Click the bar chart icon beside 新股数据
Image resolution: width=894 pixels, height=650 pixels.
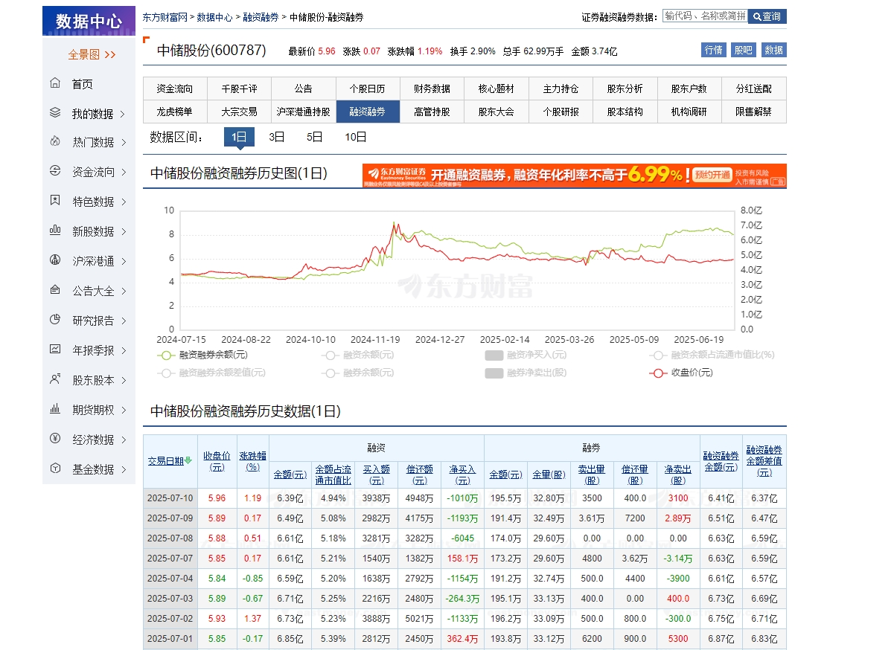pos(55,231)
